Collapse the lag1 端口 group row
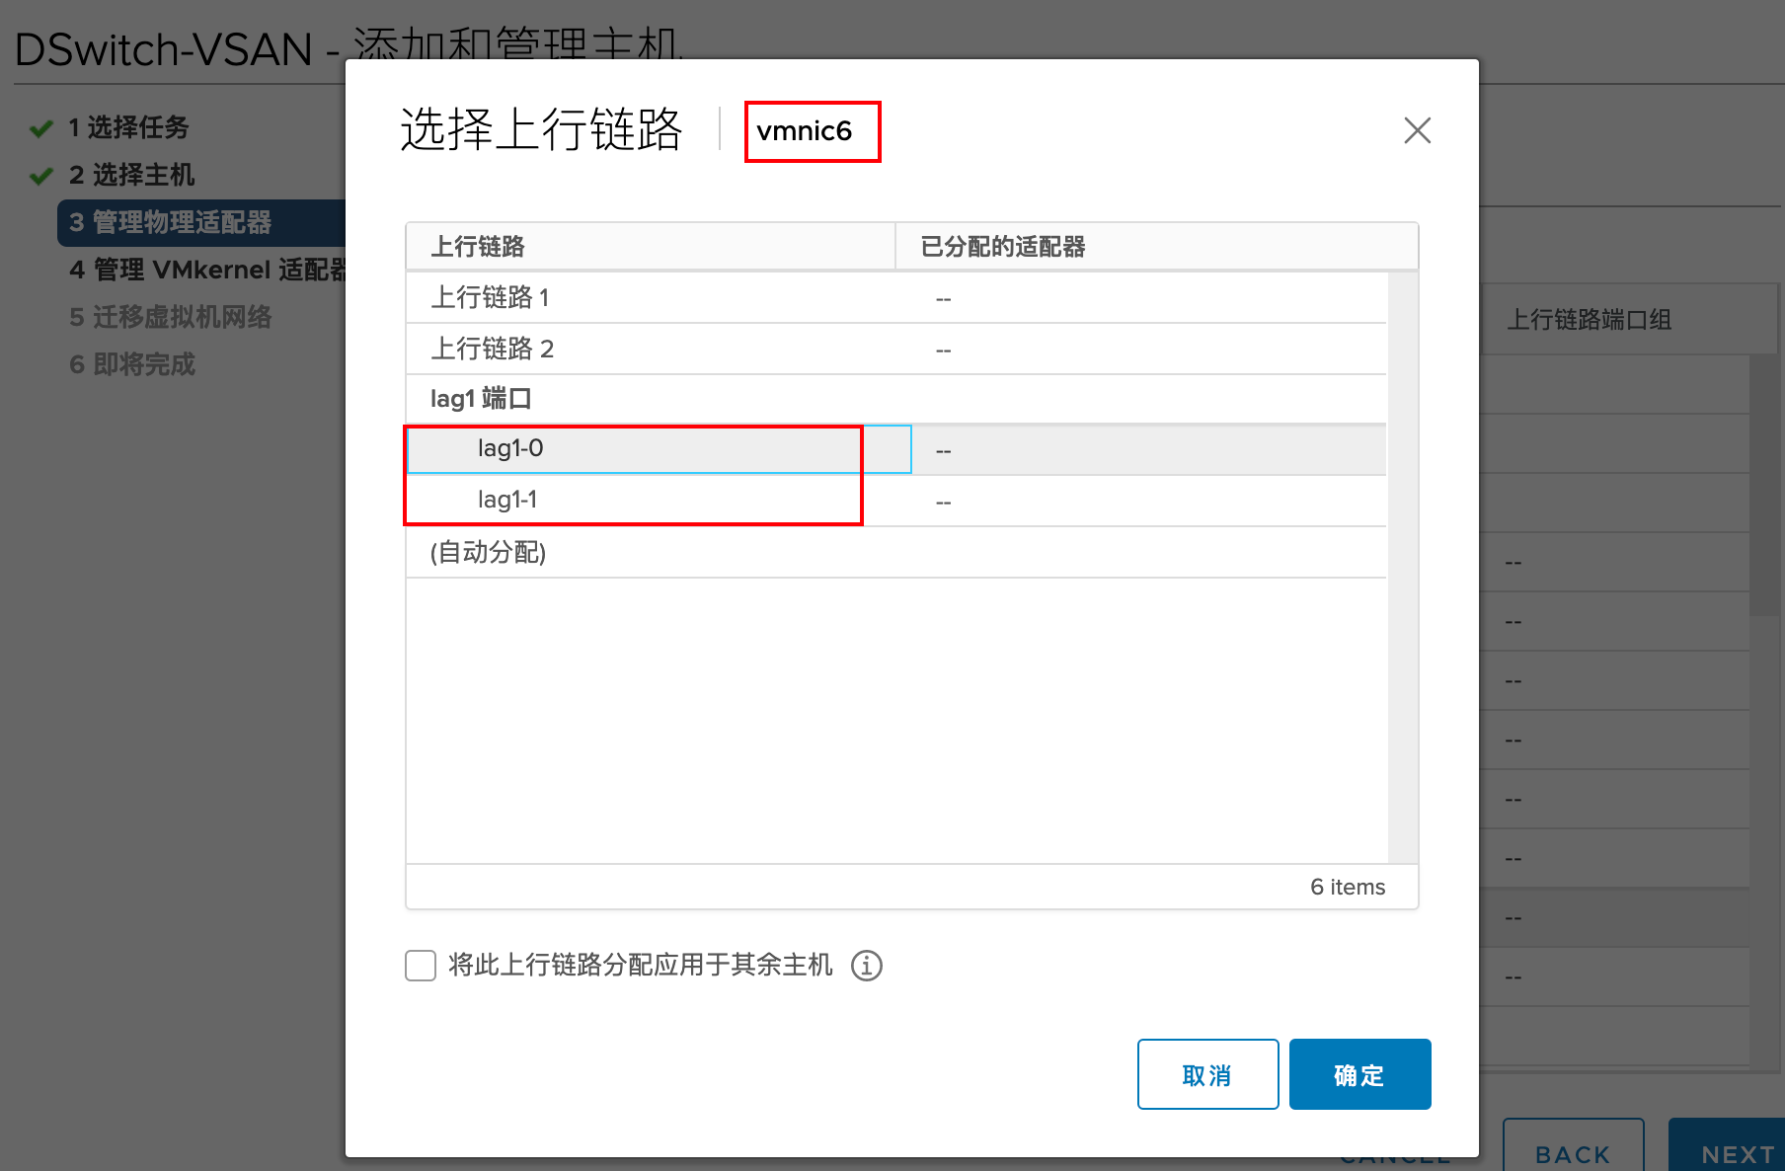Viewport: 1785px width, 1171px height. point(481,399)
